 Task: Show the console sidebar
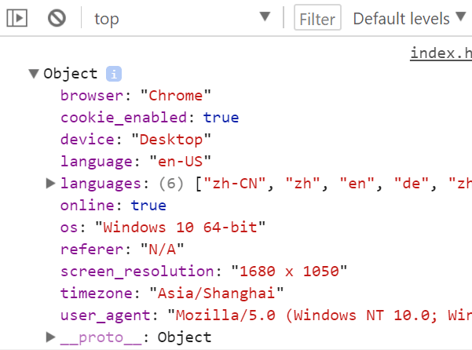(17, 18)
